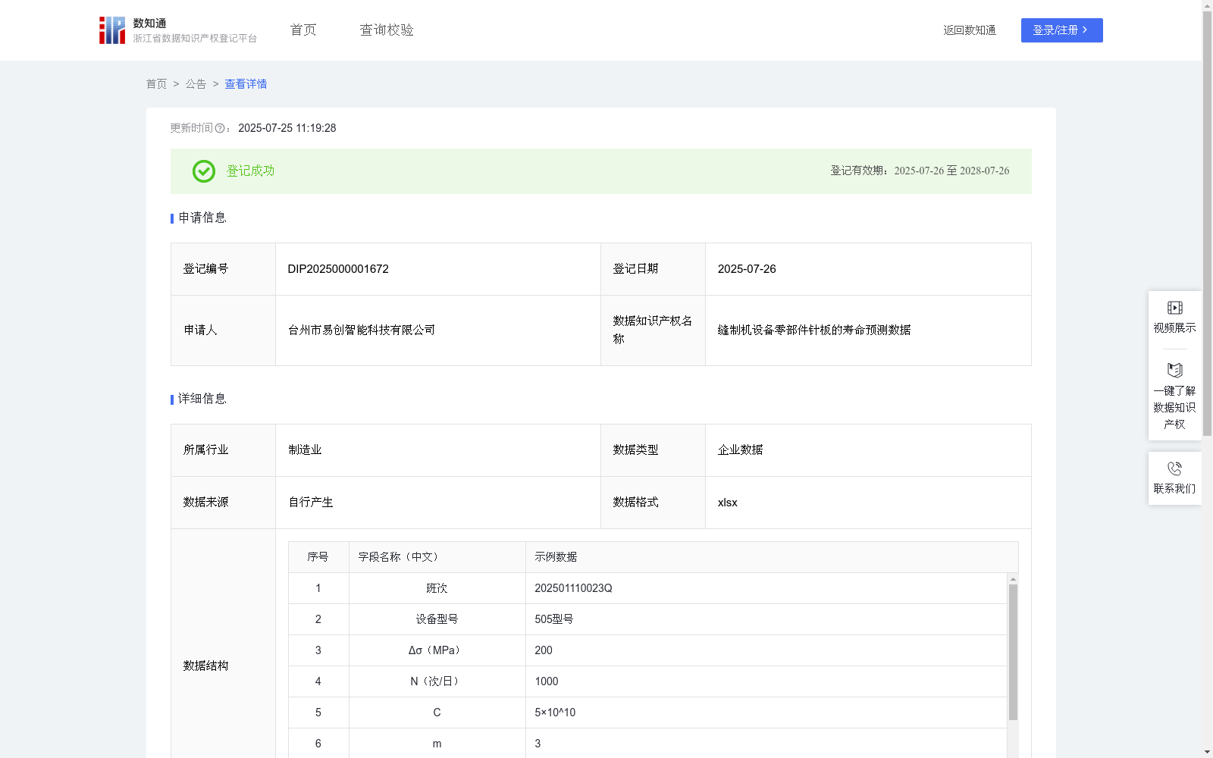The image size is (1213, 758).
Task: Select applicant 台州市易创智能科技有限公司
Action: coord(362,330)
